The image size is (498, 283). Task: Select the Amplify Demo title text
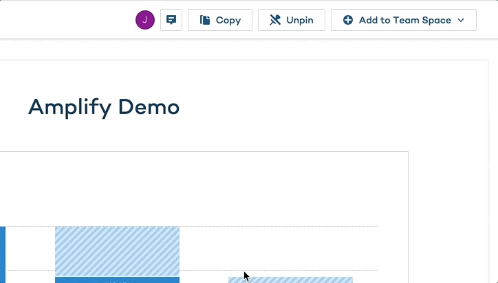coord(104,107)
